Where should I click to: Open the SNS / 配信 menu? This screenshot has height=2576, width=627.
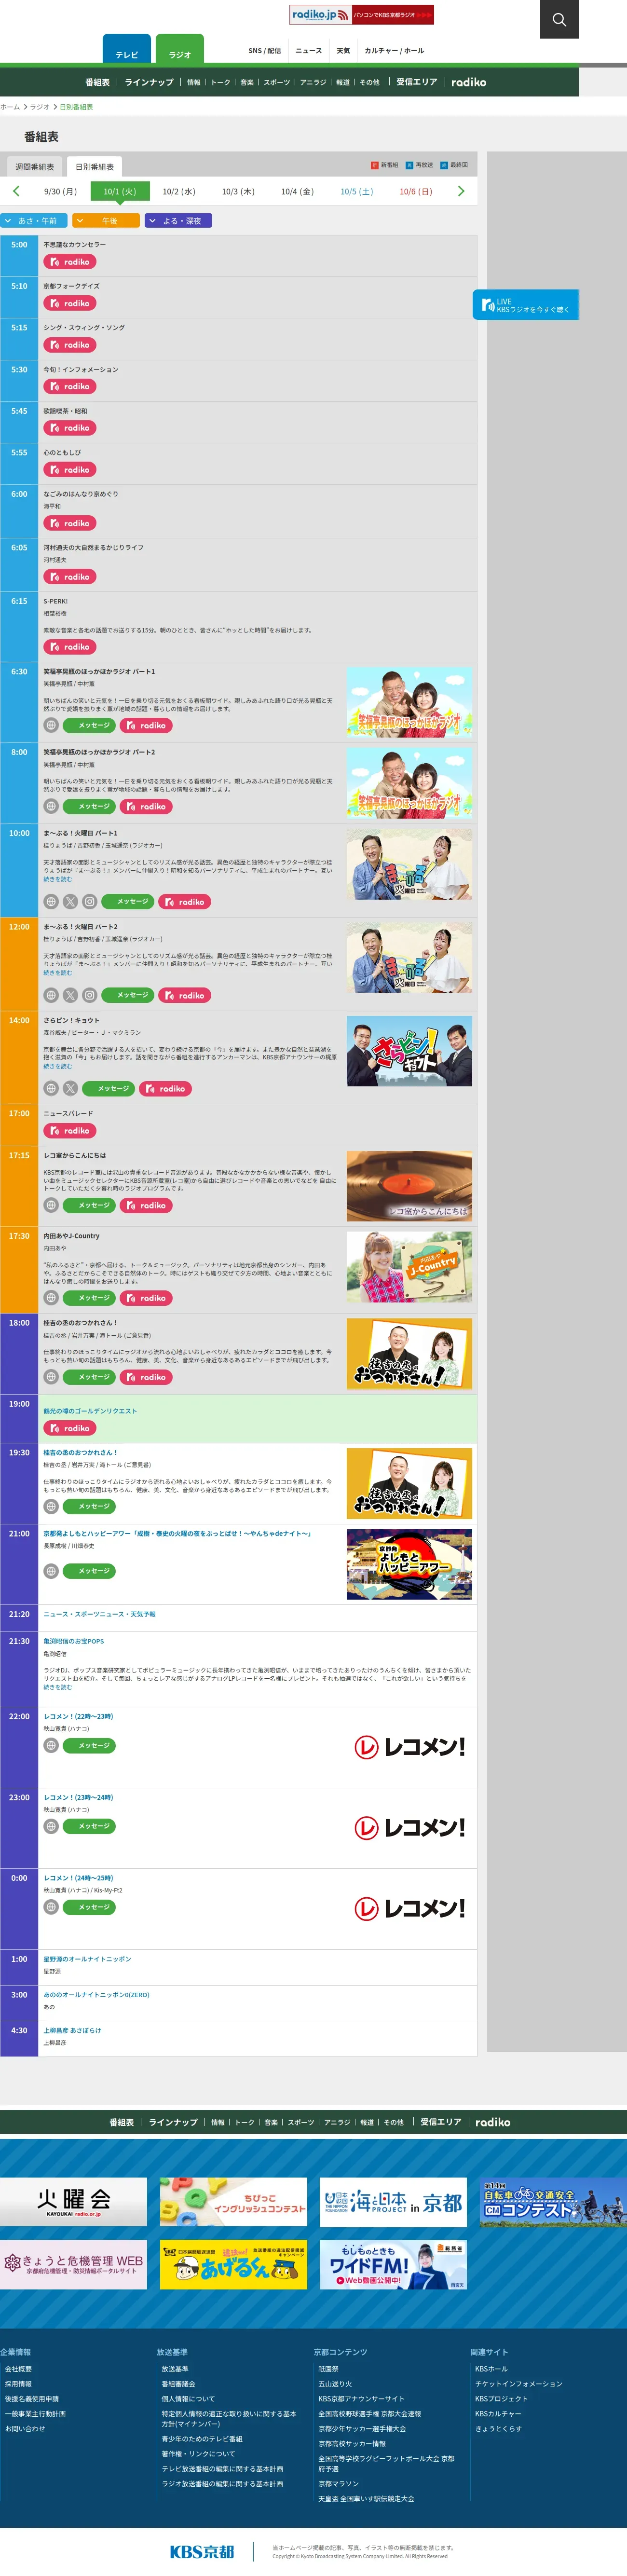(265, 50)
